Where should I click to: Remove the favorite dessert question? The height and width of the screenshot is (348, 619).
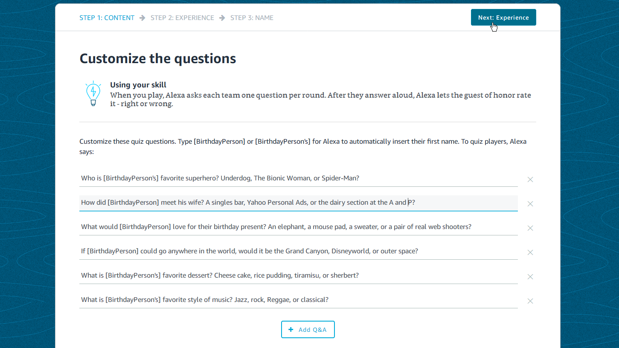530,277
